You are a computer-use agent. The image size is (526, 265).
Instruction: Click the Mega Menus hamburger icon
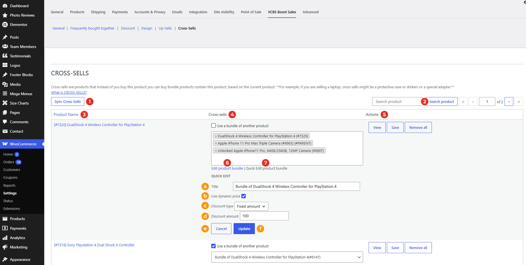(x=5, y=94)
